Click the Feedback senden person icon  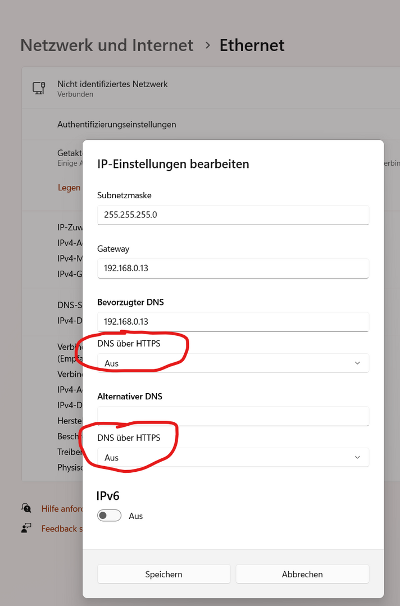[x=26, y=528]
